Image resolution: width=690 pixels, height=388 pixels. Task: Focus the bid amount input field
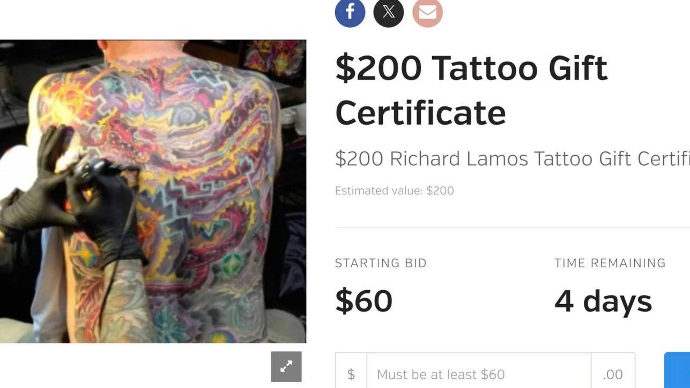tap(479, 374)
